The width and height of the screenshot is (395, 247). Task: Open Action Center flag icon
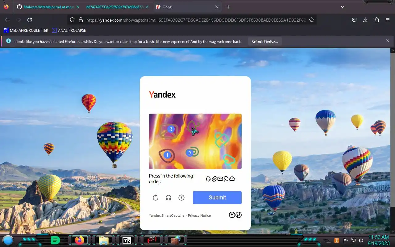346,240
